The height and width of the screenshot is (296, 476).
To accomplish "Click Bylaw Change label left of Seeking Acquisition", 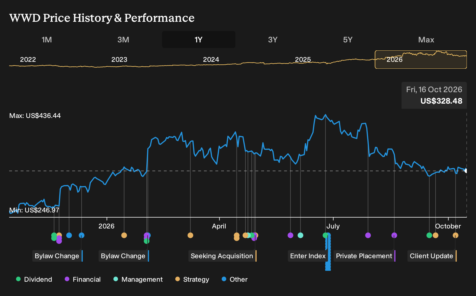I will click(x=123, y=256).
